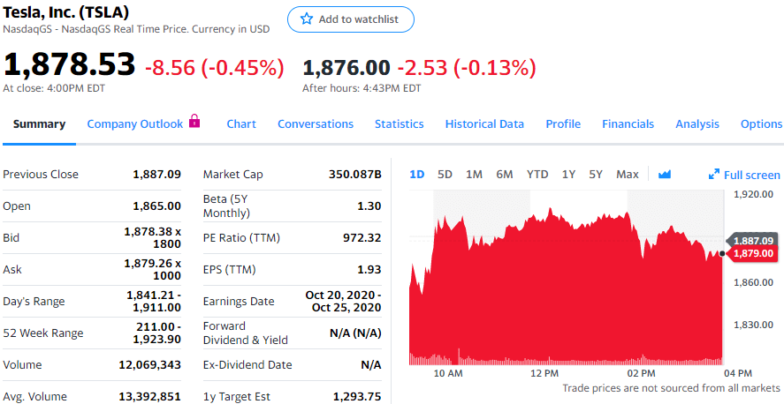Click the full screen expand arrows icon
The width and height of the screenshot is (784, 404).
click(x=713, y=175)
